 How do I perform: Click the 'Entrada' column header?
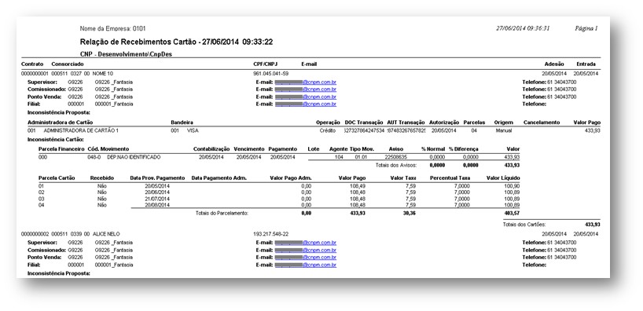586,64
